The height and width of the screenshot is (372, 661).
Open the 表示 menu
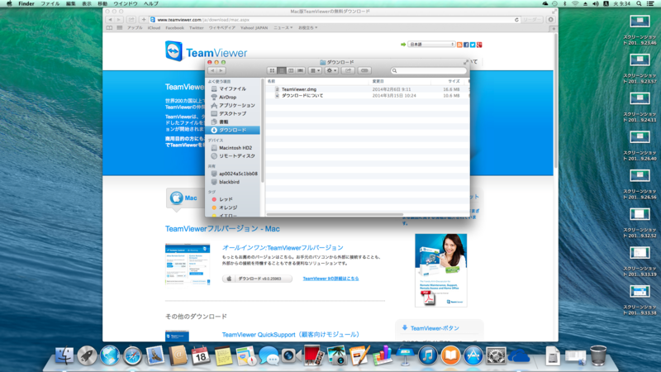(x=87, y=3)
